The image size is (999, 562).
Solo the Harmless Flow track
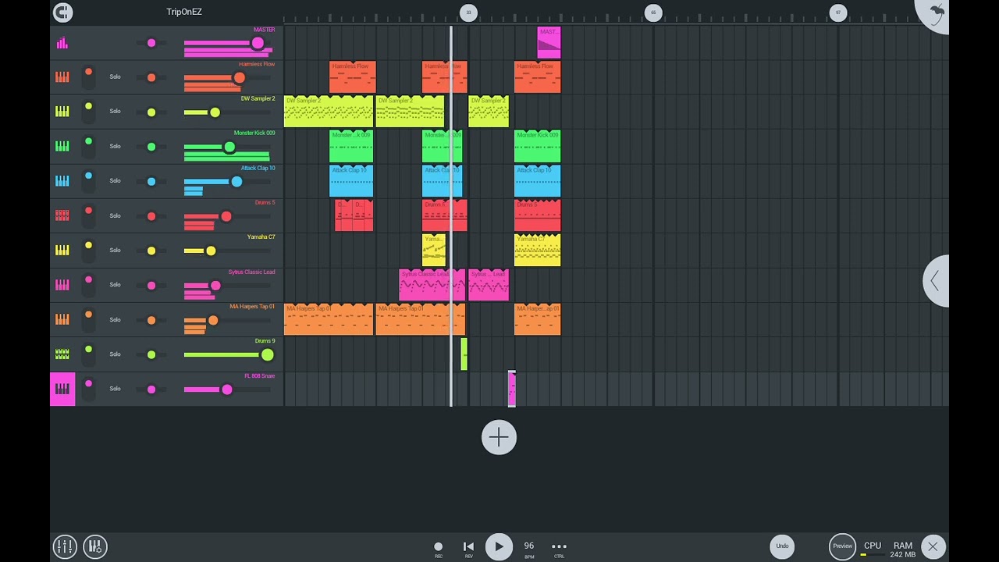pos(115,76)
